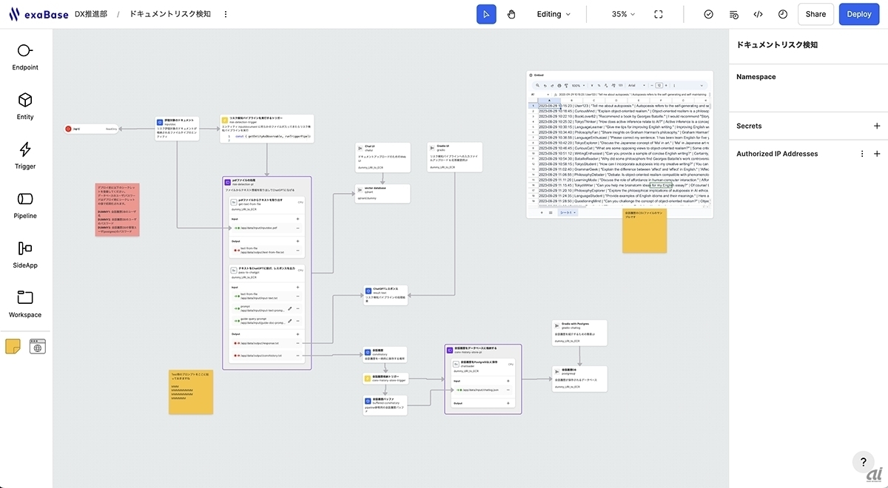This screenshot has height=488, width=888.
Task: Open Authorized IP Addresses options menu
Action: [861, 154]
